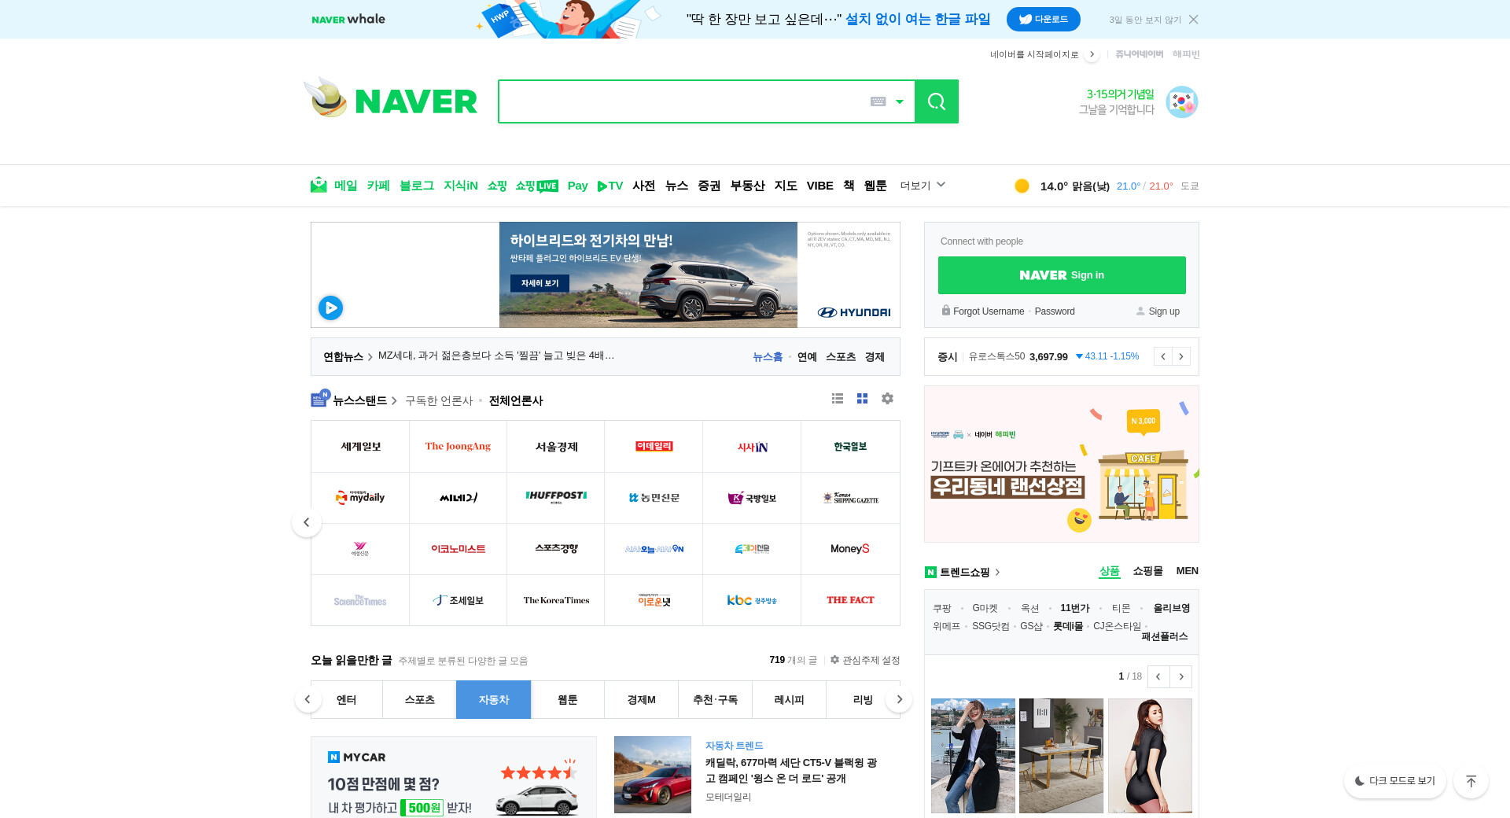Open Naver TV link
This screenshot has width=1510, height=818.
tap(610, 186)
